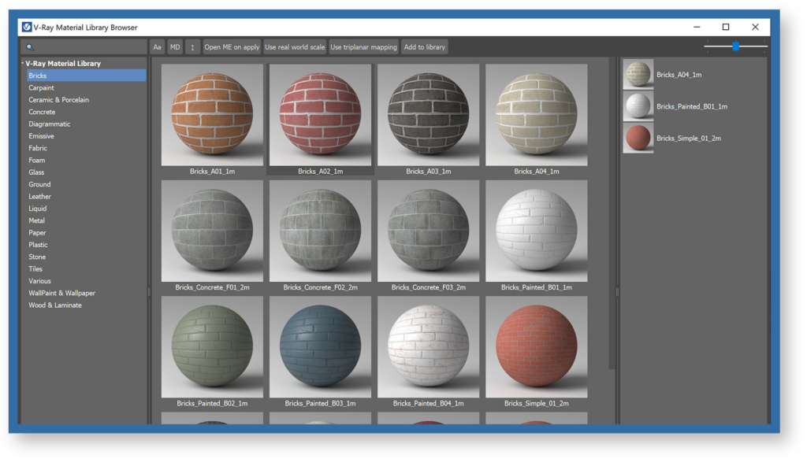Select the Bricks_A02_1m material thumbnail
This screenshot has height=466, width=807.
[x=320, y=115]
